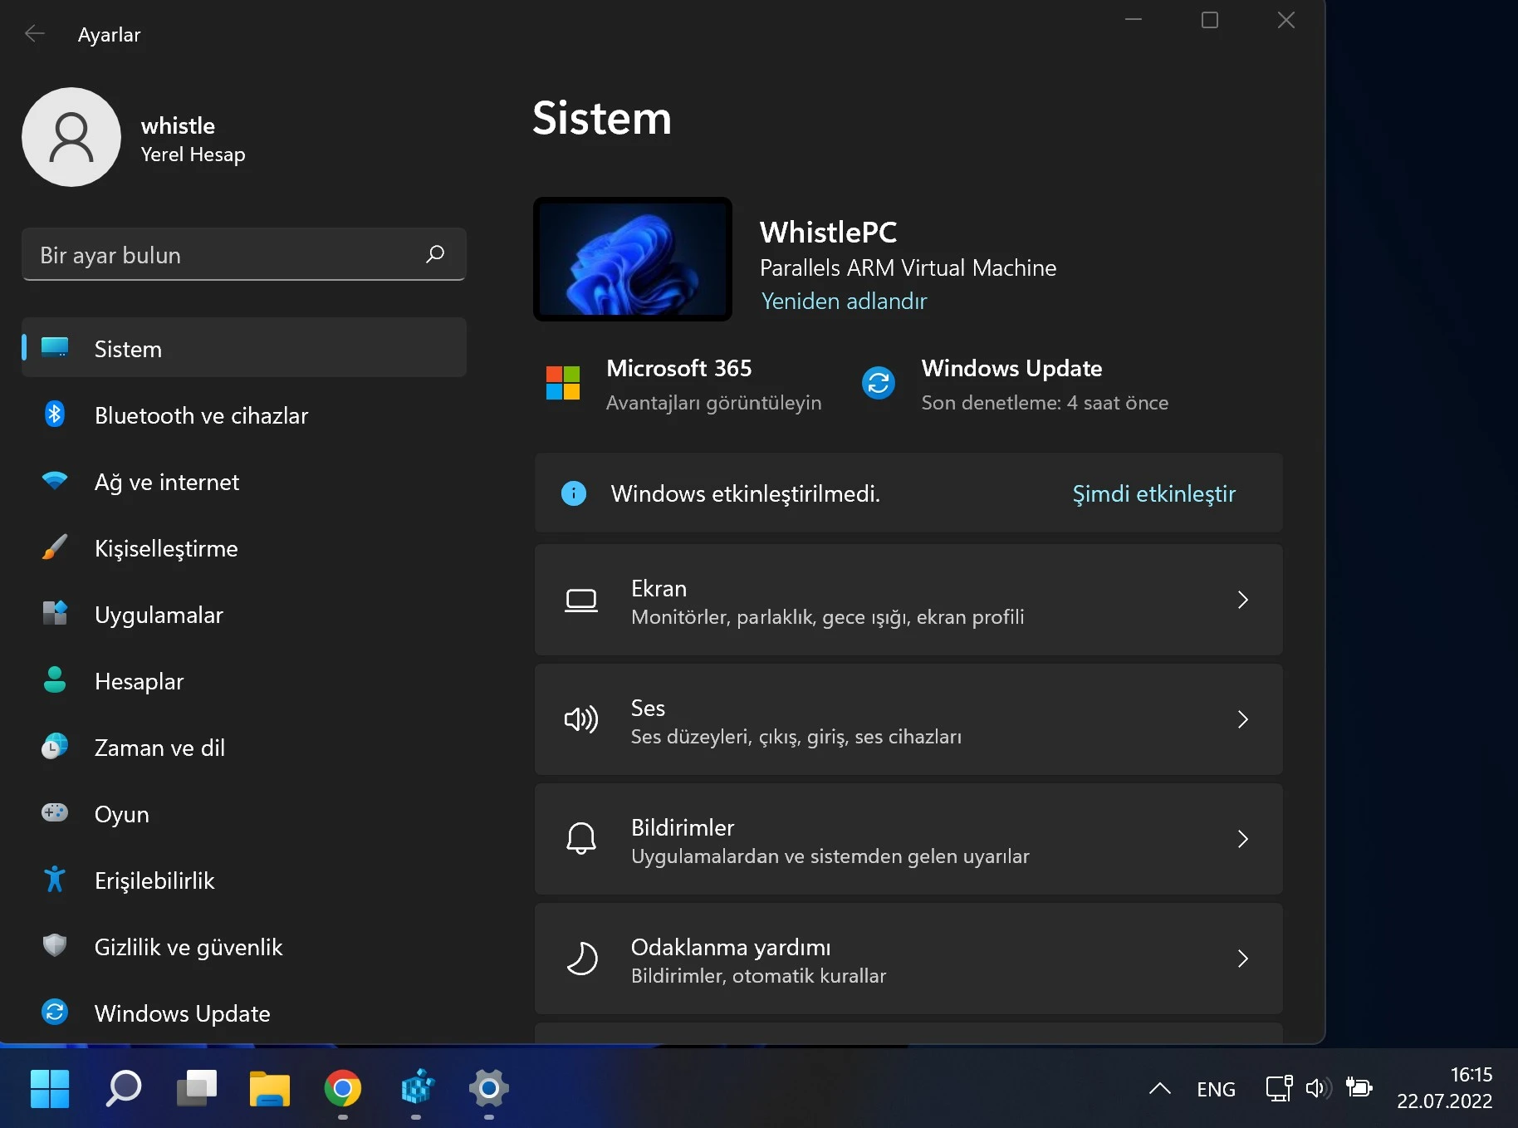Open the clock showing 16:15 22.07.2022

click(x=1445, y=1088)
